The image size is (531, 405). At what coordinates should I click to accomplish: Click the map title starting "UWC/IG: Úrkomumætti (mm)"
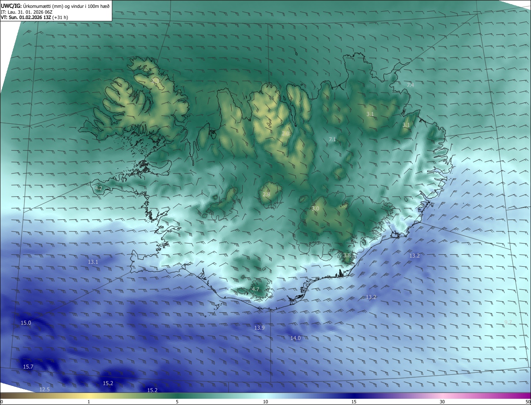[55, 5]
